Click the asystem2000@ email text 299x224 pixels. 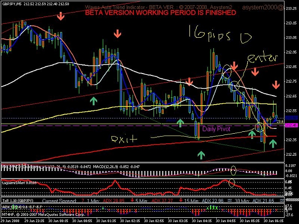pyautogui.click(x=263, y=8)
